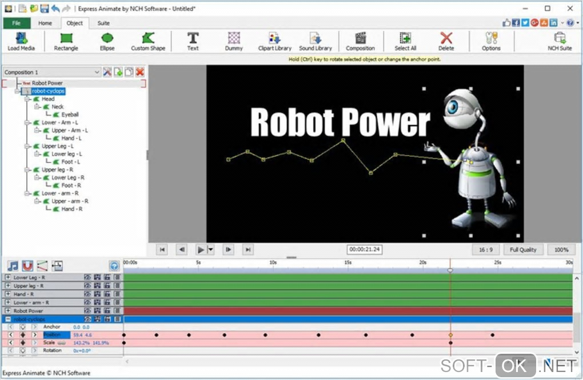
Task: Click the 00:00:21.24 timecode field
Action: tap(365, 249)
